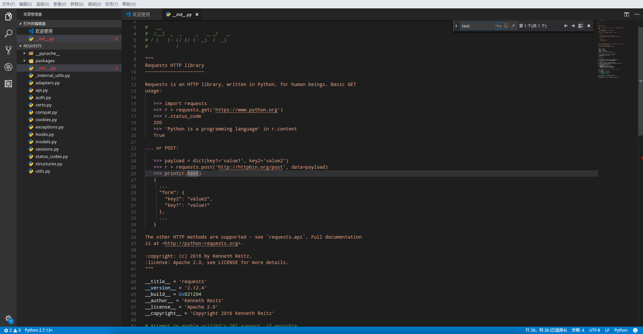Click the https://www.python.org link in code
Image resolution: width=643 pixels, height=334 pixels.
[246, 110]
